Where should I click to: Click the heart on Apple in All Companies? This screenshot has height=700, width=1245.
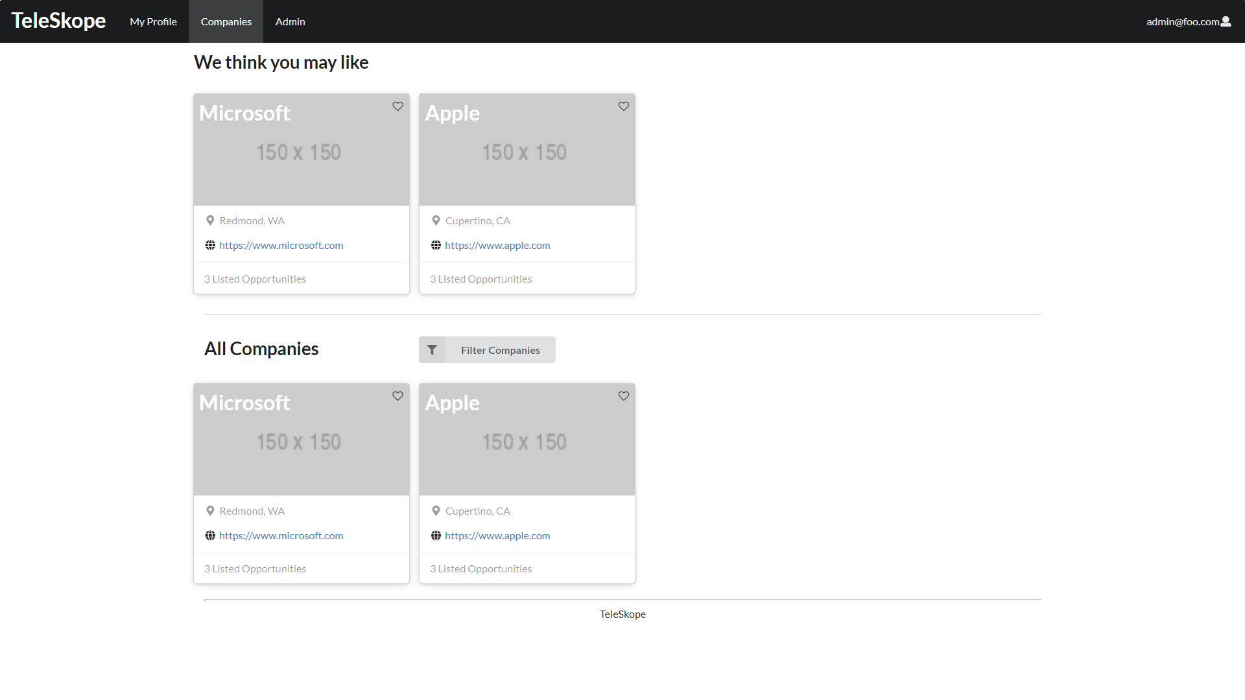623,396
